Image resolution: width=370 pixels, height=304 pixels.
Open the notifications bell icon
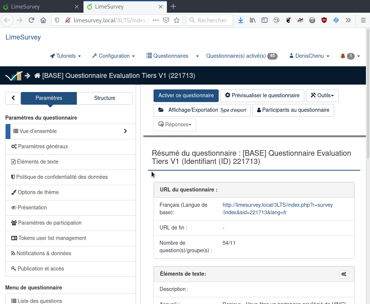tap(343, 56)
